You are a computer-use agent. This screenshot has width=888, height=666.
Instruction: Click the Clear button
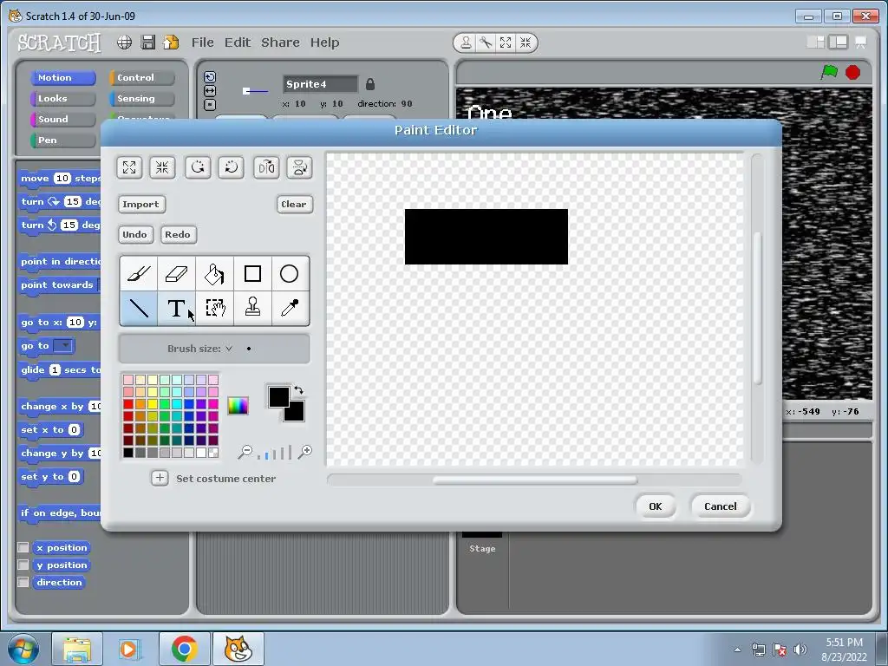tap(294, 205)
